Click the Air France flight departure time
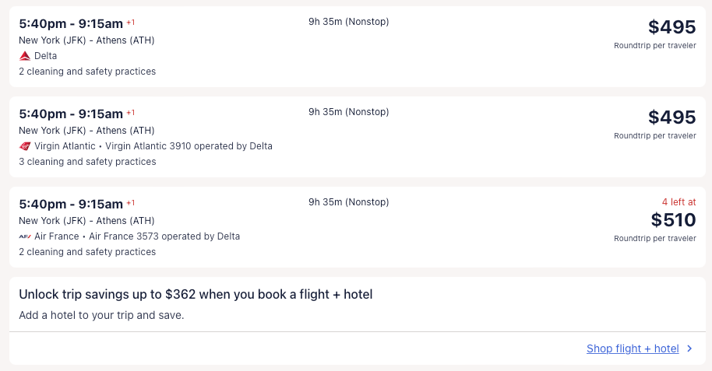Viewport: 712px width, 371px height. coord(71,204)
